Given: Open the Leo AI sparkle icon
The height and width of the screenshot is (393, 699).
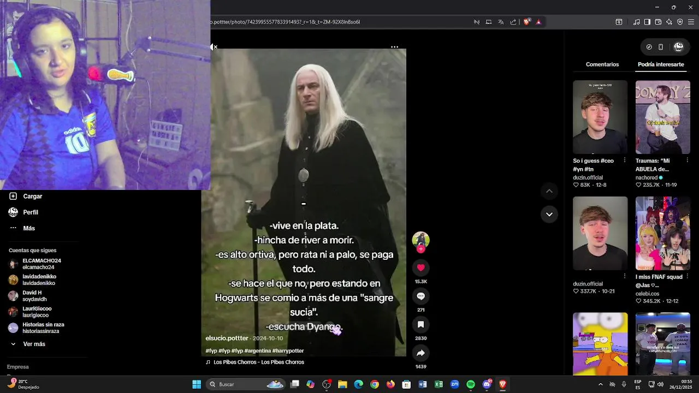Looking at the screenshot, I should pos(669,22).
